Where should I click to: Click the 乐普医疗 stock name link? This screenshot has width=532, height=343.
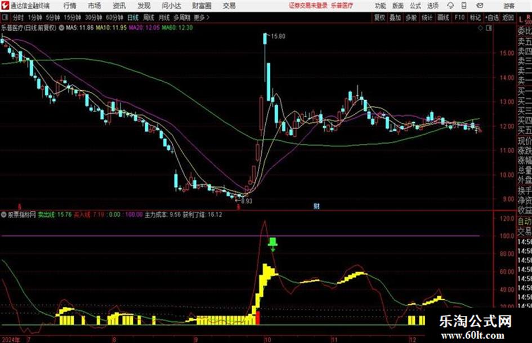coord(342,6)
